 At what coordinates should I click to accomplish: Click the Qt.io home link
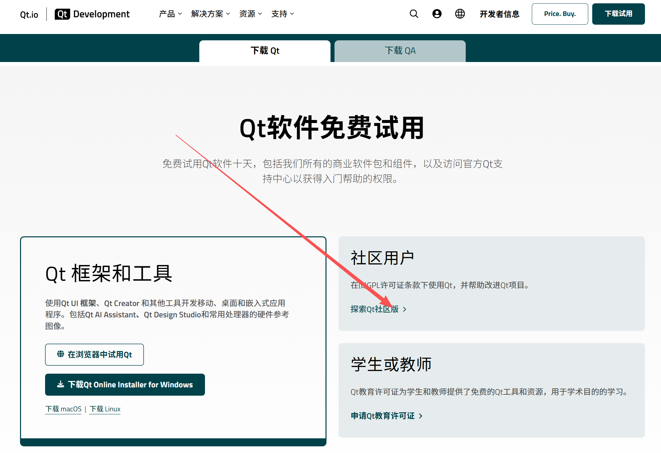(28, 14)
